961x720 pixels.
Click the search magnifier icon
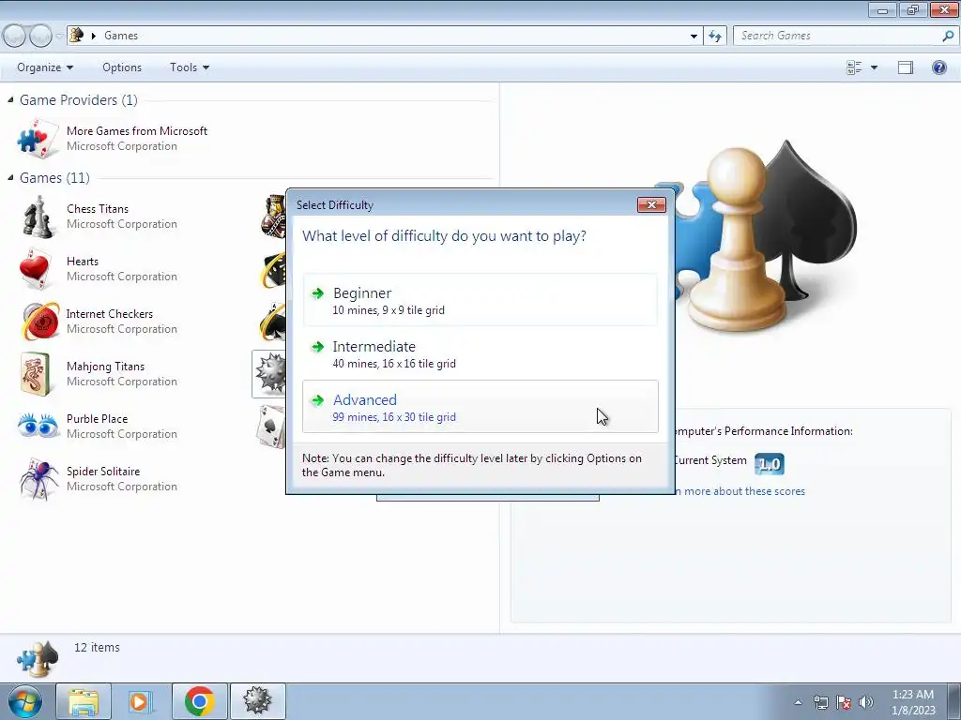948,36
